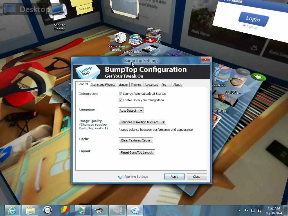Open the Themes tab
The height and width of the screenshot is (216, 288).
tap(136, 85)
